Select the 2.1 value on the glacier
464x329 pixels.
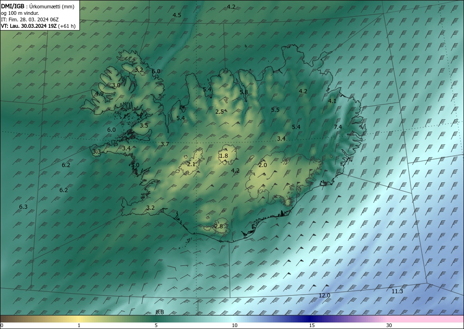pyautogui.click(x=192, y=164)
